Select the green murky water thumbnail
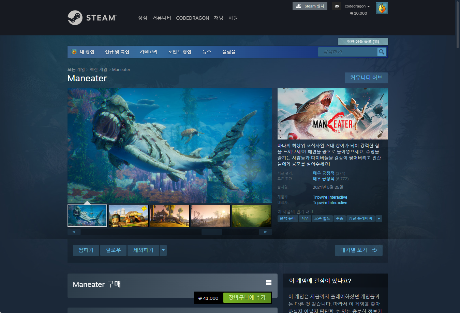The image size is (460, 313). click(251, 216)
